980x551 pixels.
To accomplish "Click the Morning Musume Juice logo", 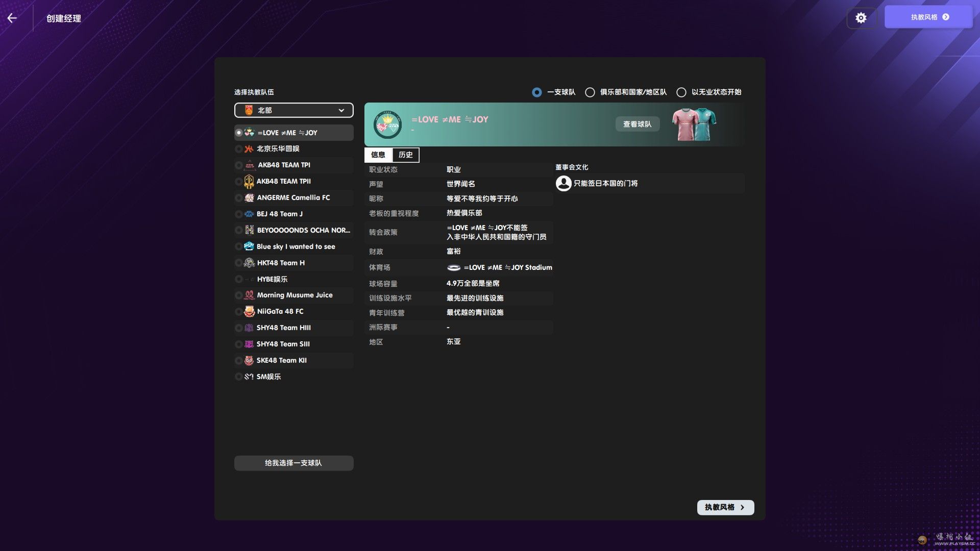I will coord(249,295).
